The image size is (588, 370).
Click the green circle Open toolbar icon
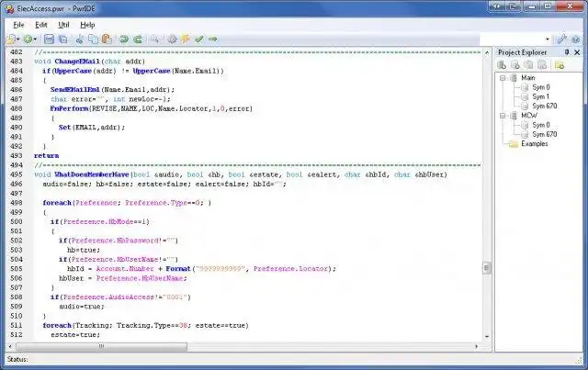pos(28,39)
